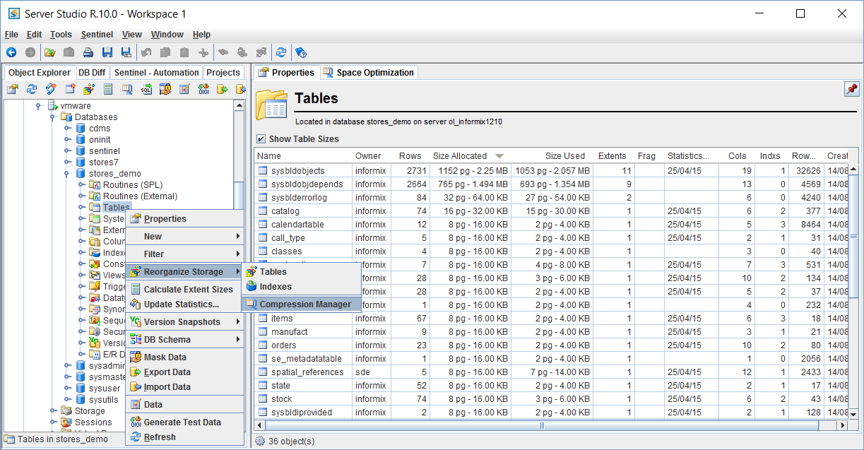
Task: Click the Open folder icon in toolbar
Action: tap(50, 52)
